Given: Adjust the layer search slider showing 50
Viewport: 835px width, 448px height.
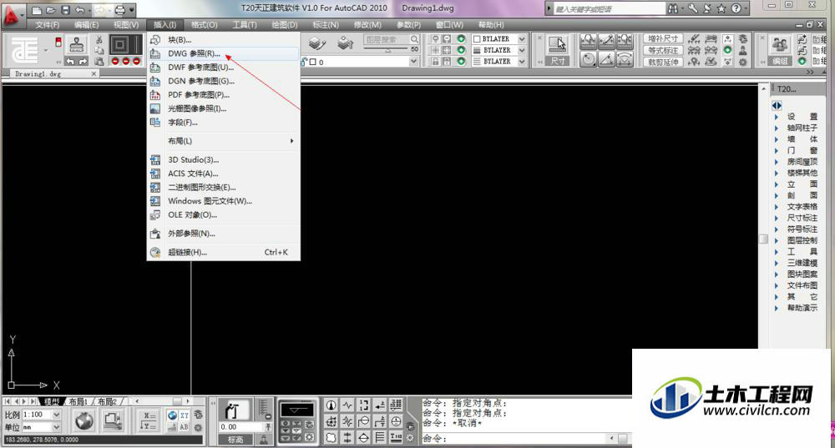Looking at the screenshot, I should 387,49.
